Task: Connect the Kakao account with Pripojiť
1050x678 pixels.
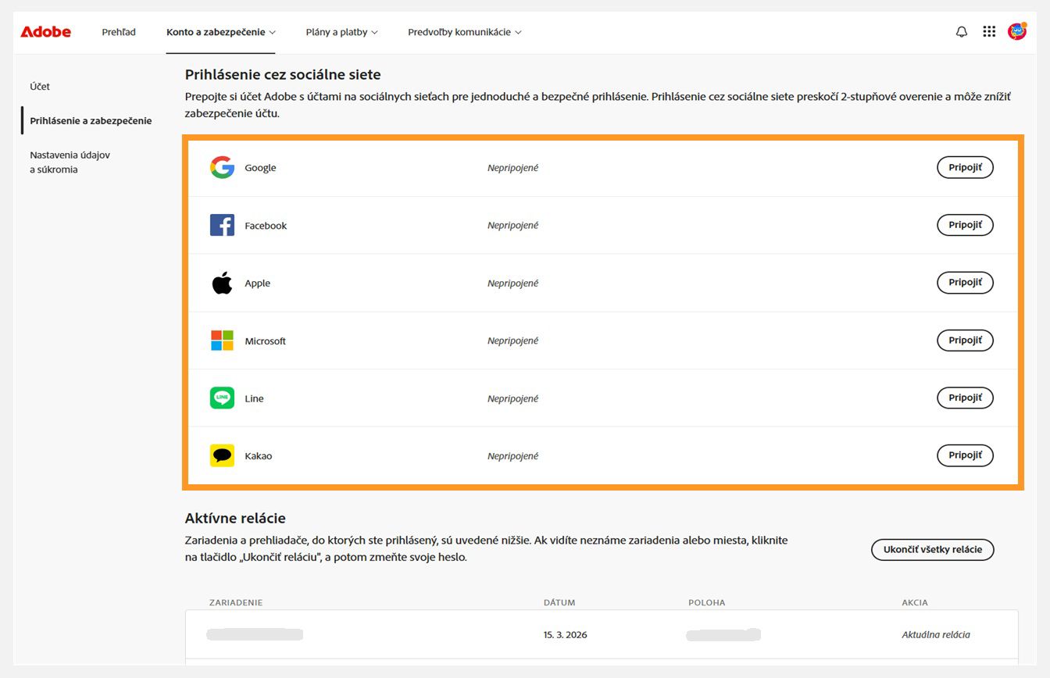Action: pyautogui.click(x=965, y=455)
